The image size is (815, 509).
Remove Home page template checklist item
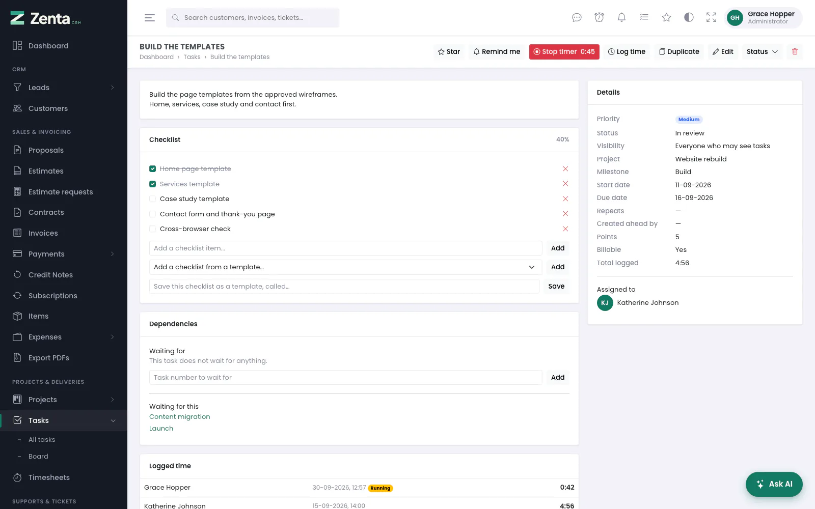coord(565,169)
